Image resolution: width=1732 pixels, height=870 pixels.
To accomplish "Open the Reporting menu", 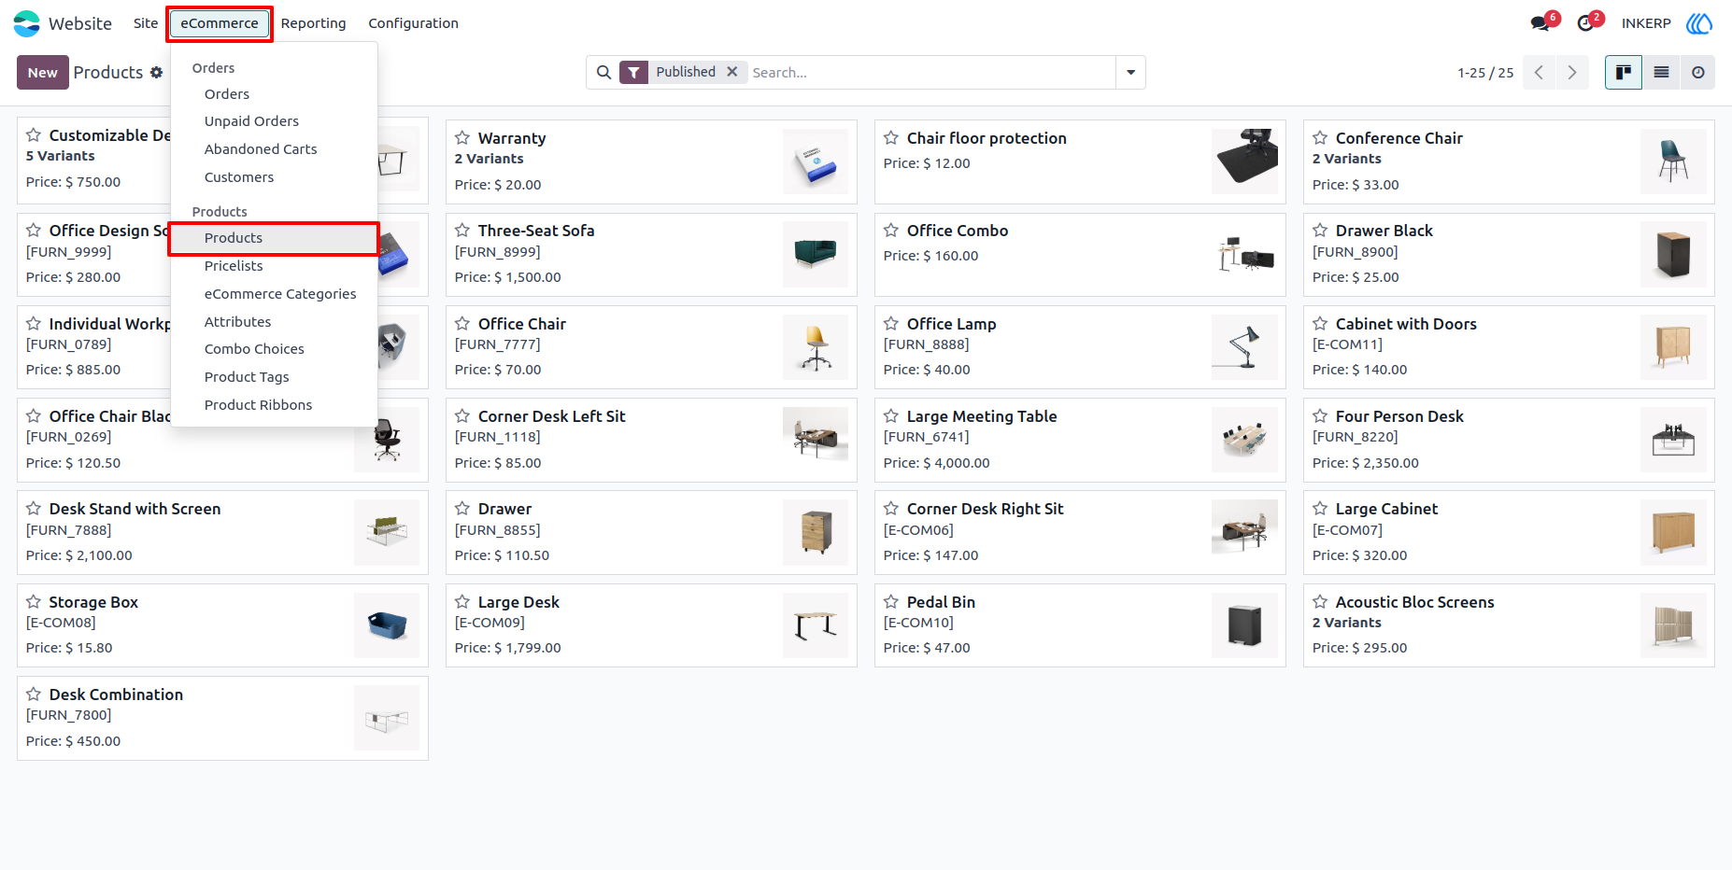I will [x=314, y=23].
